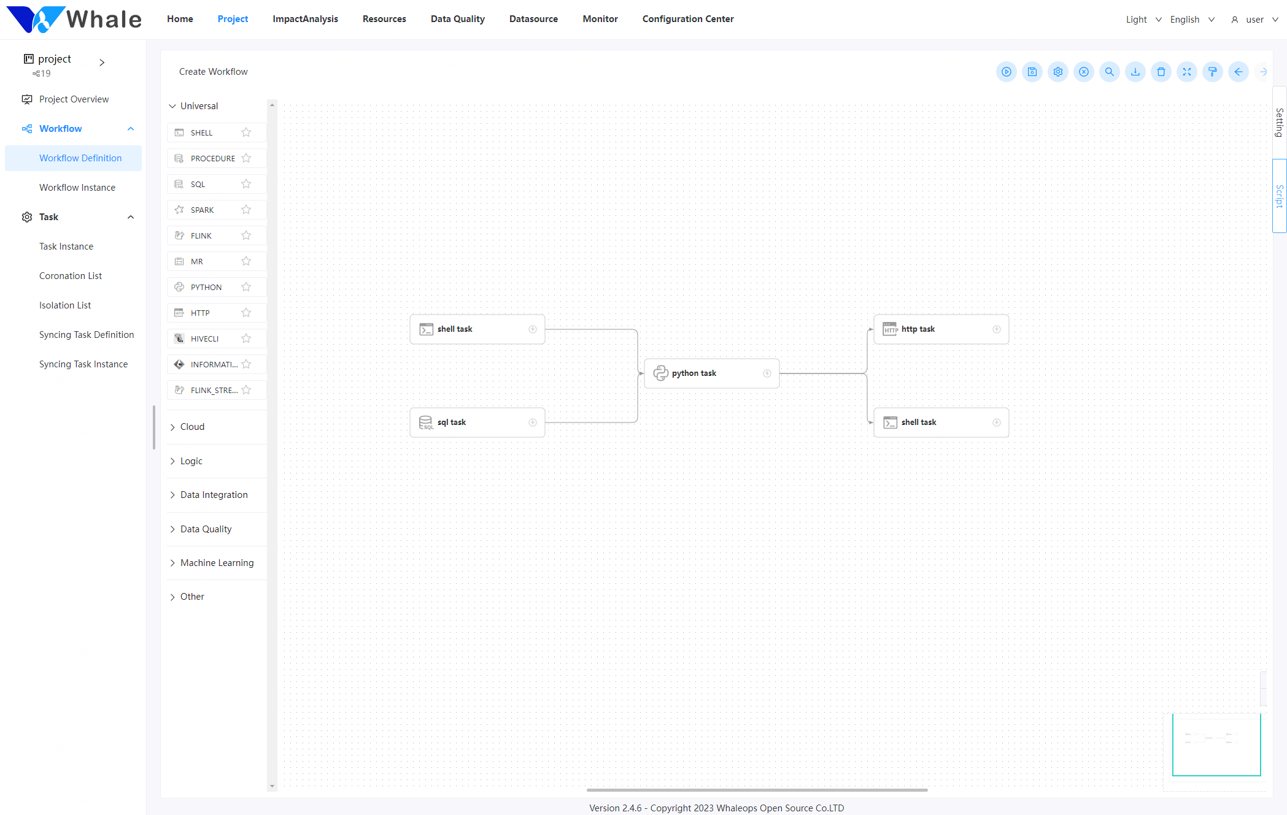Click plus icon on http task node
Viewport: 1287px width, 815px height.
997,329
